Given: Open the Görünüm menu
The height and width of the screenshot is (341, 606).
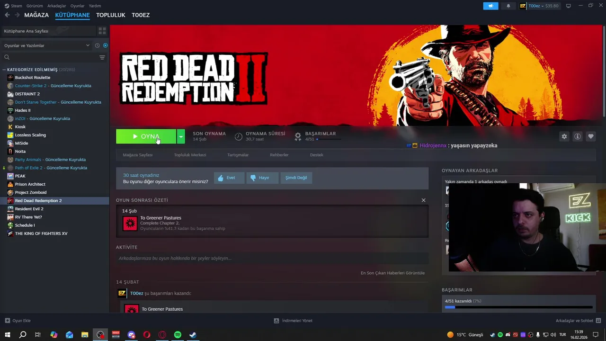Looking at the screenshot, I should pyautogui.click(x=35, y=6).
